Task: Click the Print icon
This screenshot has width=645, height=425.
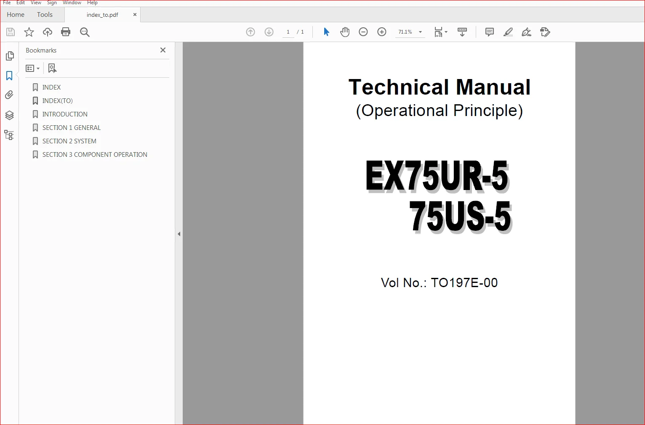Action: [66, 32]
